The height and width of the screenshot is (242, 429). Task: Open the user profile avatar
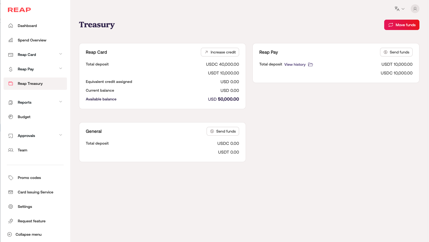[x=415, y=9]
